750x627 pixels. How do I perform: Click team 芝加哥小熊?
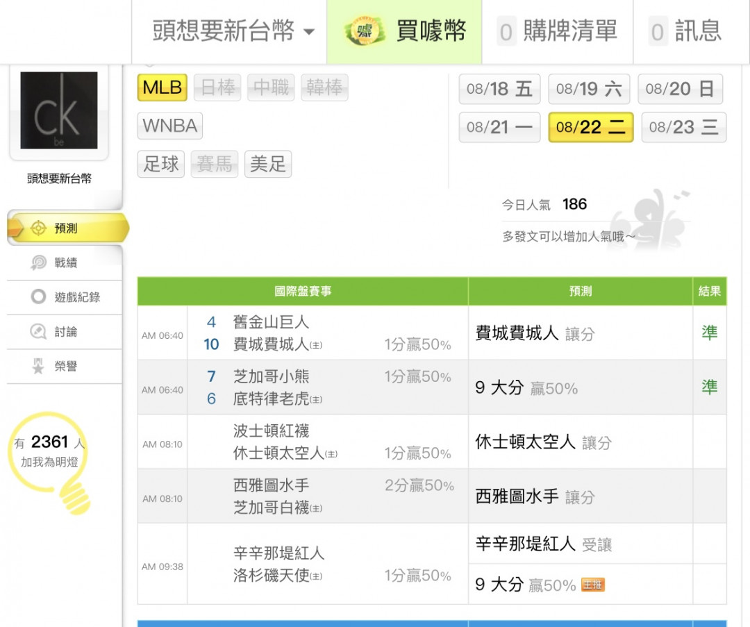pyautogui.click(x=272, y=376)
